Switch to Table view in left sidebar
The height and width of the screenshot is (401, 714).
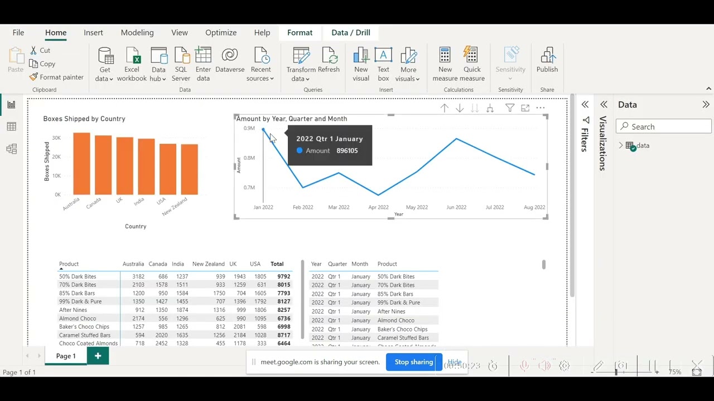11,127
